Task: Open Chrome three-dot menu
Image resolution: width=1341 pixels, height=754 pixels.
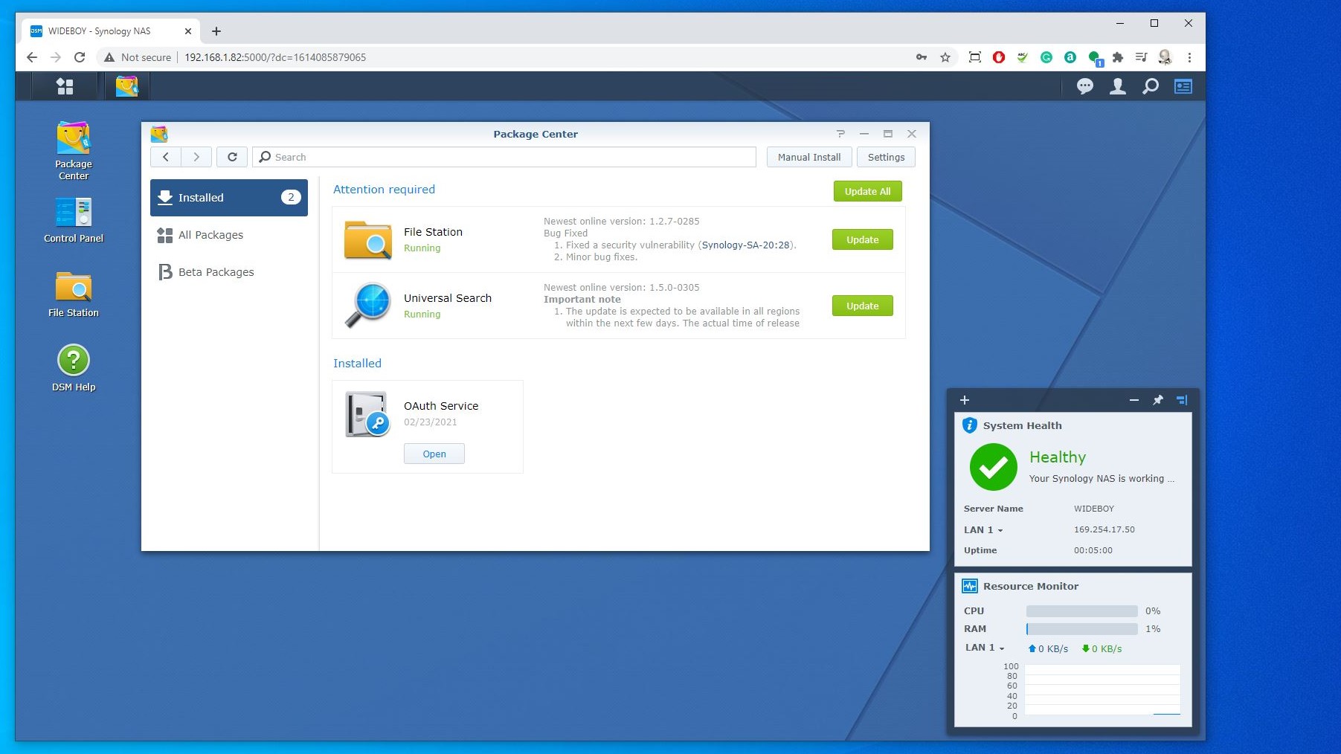Action: coord(1189,57)
